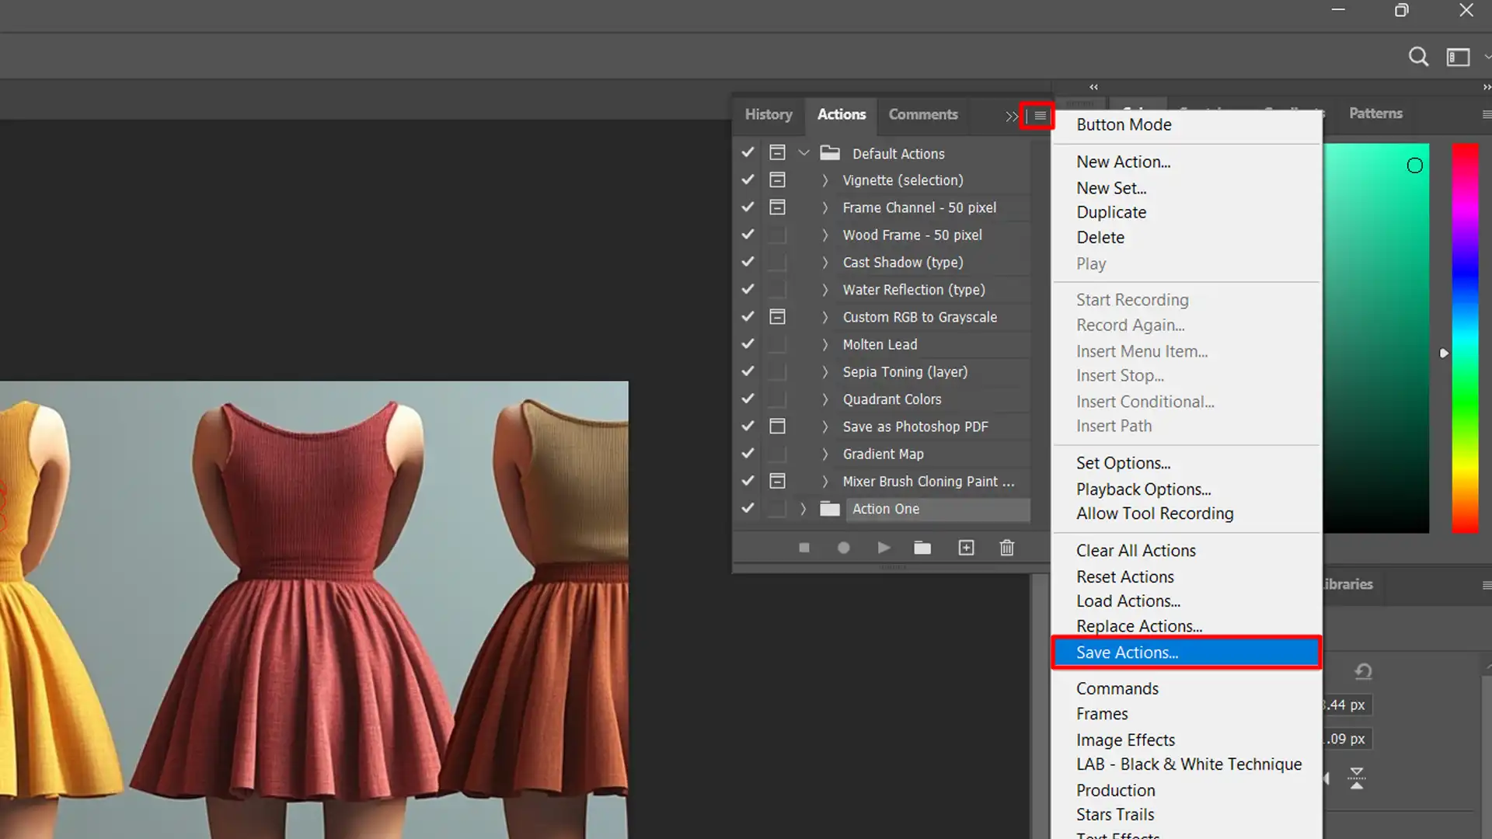Expand the Water Reflection (type) action
The width and height of the screenshot is (1492, 839).
[824, 290]
